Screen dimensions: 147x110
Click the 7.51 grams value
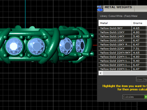[136, 49]
